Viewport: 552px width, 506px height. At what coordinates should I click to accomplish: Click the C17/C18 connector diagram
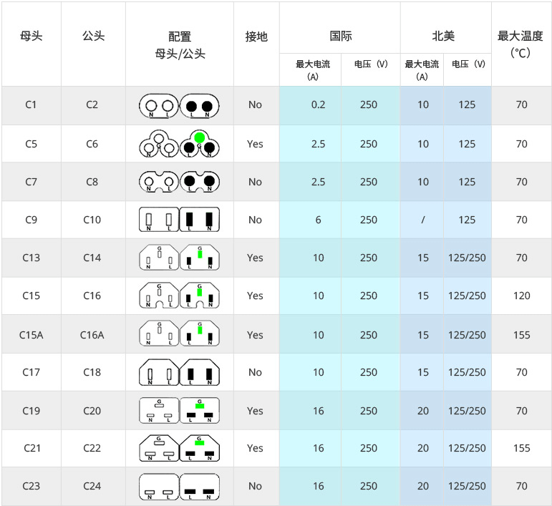179,372
